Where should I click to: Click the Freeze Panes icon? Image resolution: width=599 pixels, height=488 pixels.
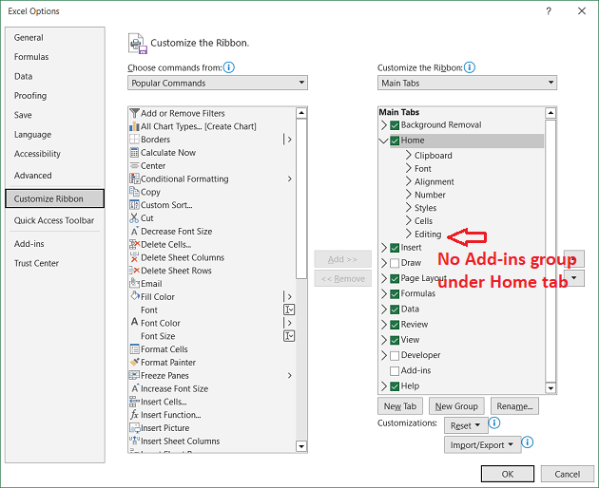(134, 375)
